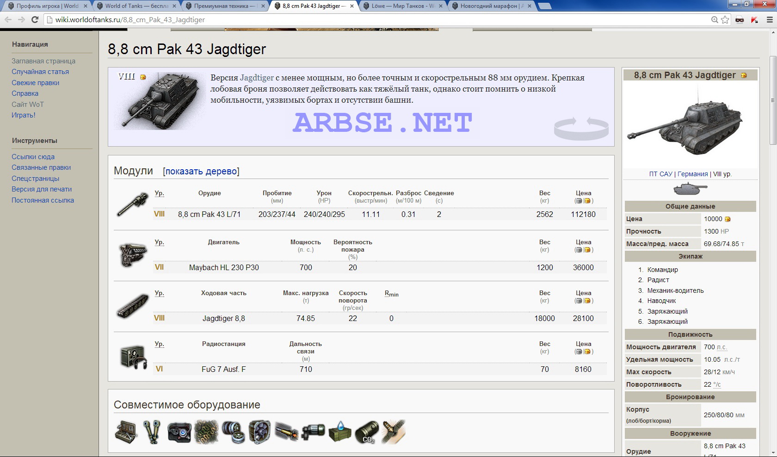The height and width of the screenshot is (457, 777).
Task: Switch to 'Премиумная техника' tab
Action: pos(224,6)
